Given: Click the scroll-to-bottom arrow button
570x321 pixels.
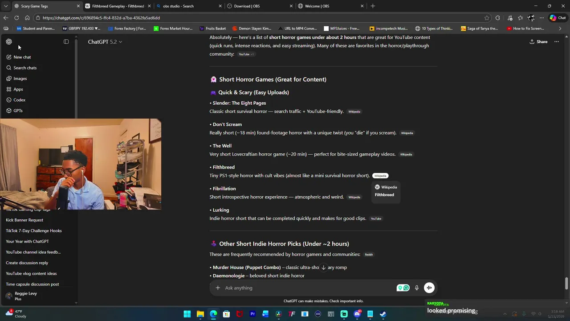Looking at the screenshot, I should pos(324,267).
